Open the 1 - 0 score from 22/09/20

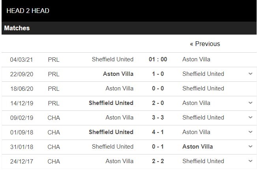tap(158, 74)
